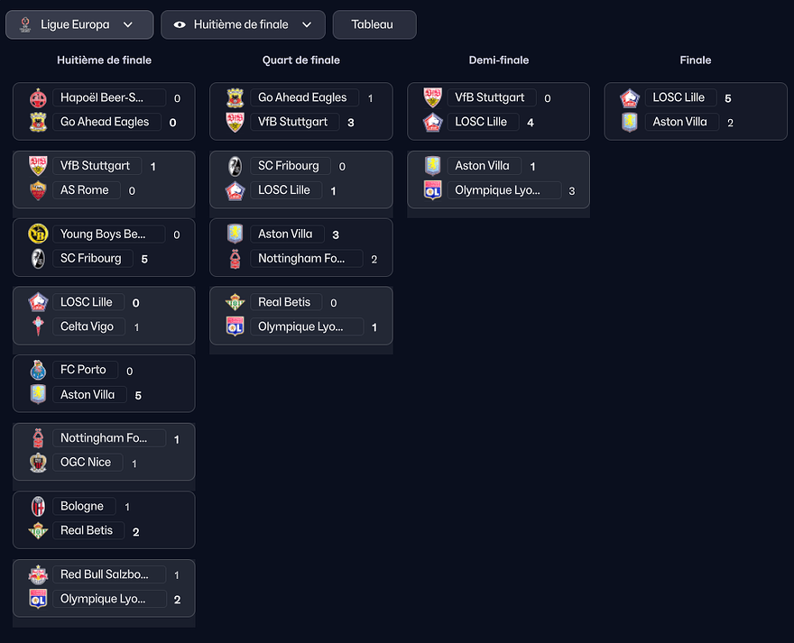
Task: Click Aston Villa's score in the final
Action: pyautogui.click(x=730, y=123)
